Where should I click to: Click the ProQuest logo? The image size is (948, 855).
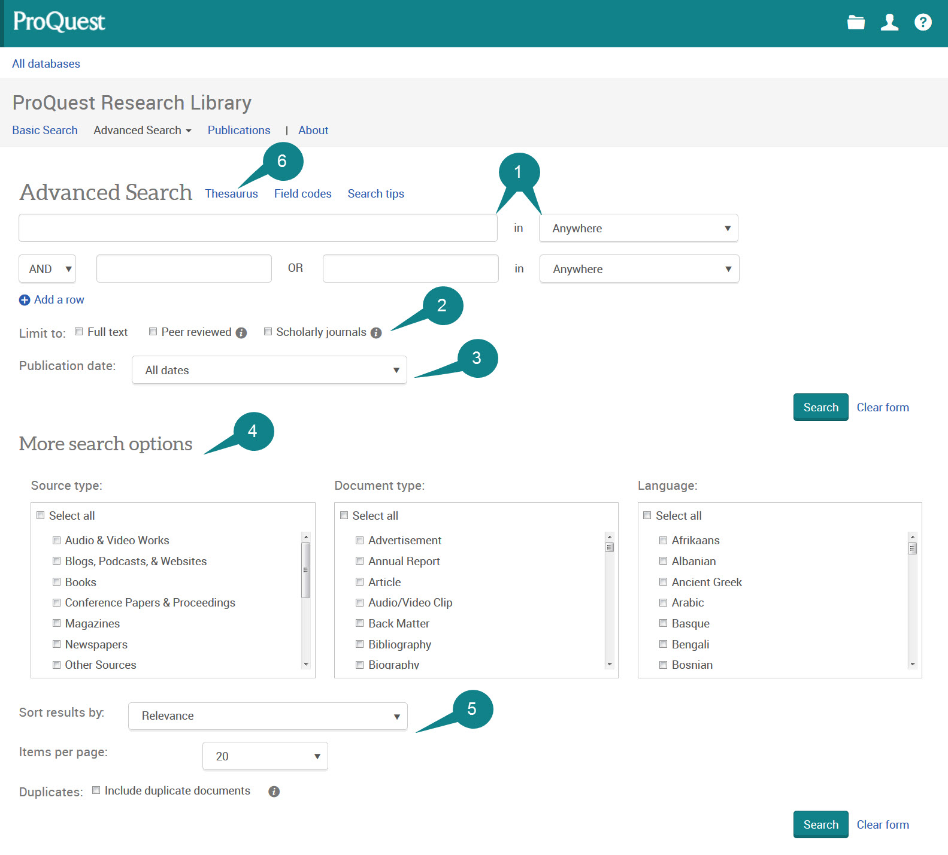pos(59,22)
